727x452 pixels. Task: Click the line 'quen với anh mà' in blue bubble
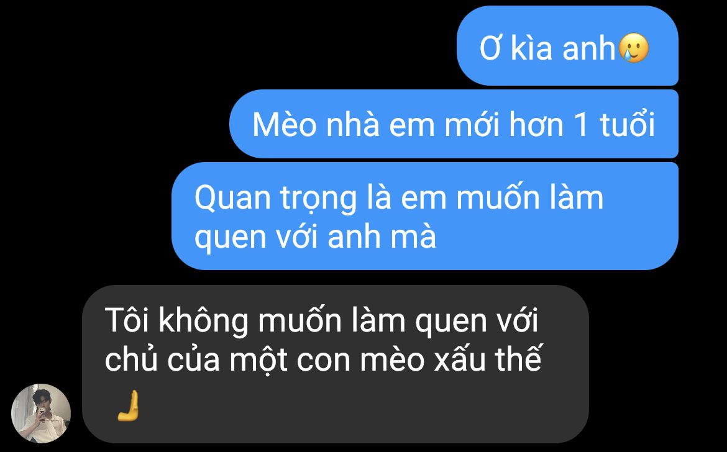pyautogui.click(x=315, y=238)
